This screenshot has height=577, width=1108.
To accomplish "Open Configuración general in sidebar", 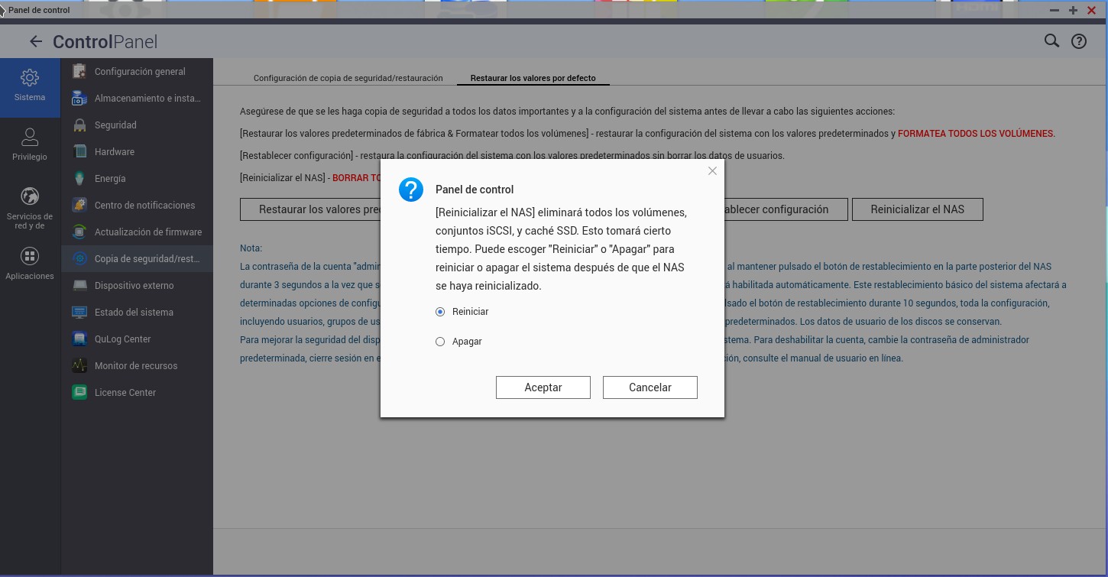I will 139,72.
